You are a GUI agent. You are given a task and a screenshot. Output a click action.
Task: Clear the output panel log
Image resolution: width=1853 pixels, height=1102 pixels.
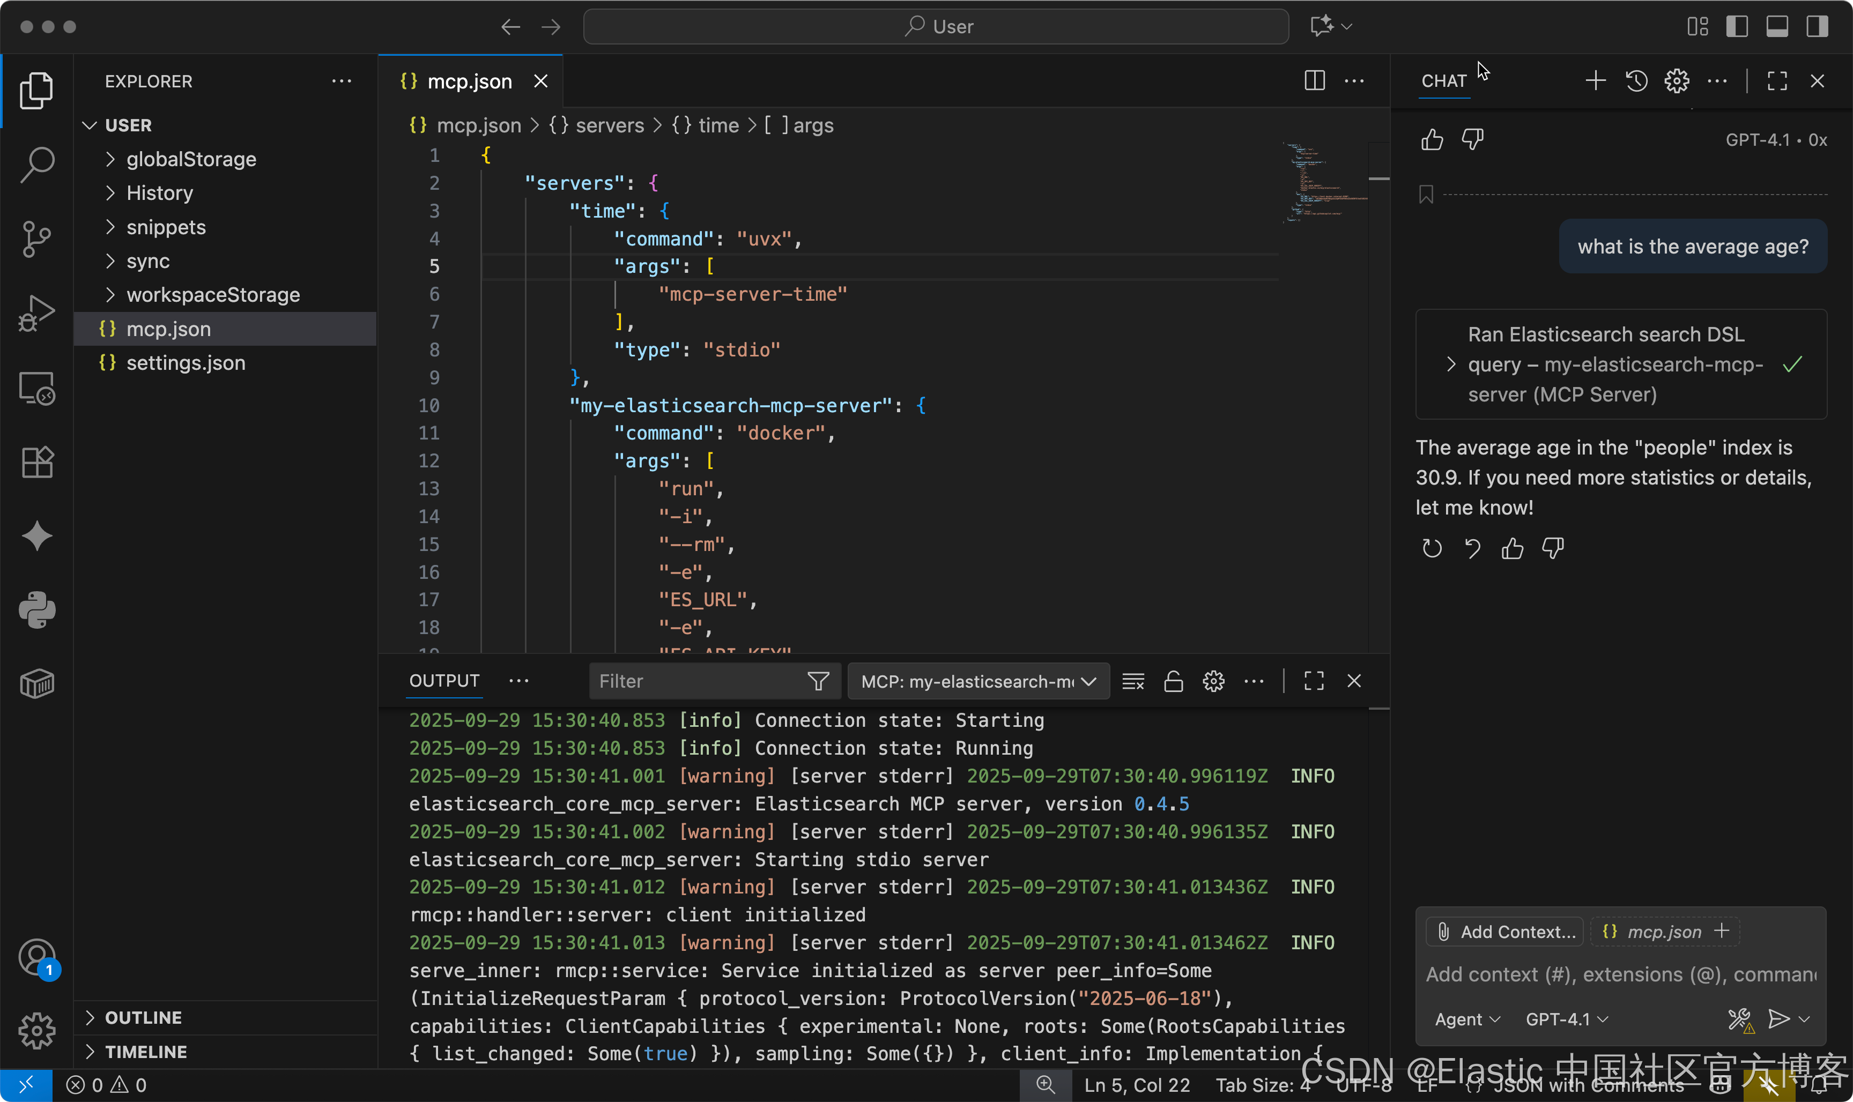click(1132, 681)
